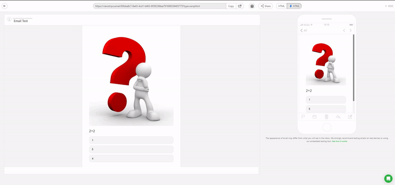
Task: Open the See how it works link
Action: coord(339,141)
